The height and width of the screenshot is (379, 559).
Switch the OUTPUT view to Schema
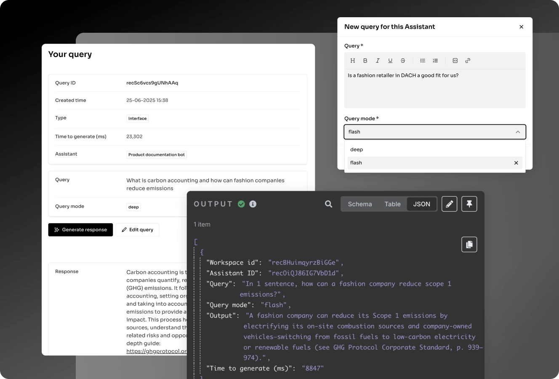click(x=359, y=204)
